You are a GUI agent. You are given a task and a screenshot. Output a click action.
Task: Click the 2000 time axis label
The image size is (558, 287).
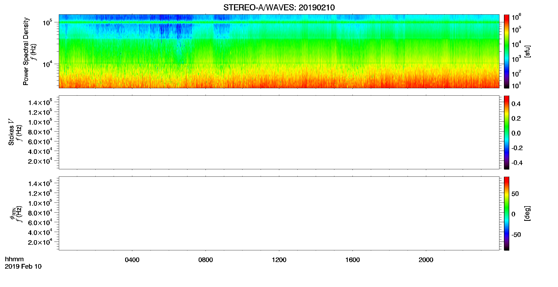(426, 260)
